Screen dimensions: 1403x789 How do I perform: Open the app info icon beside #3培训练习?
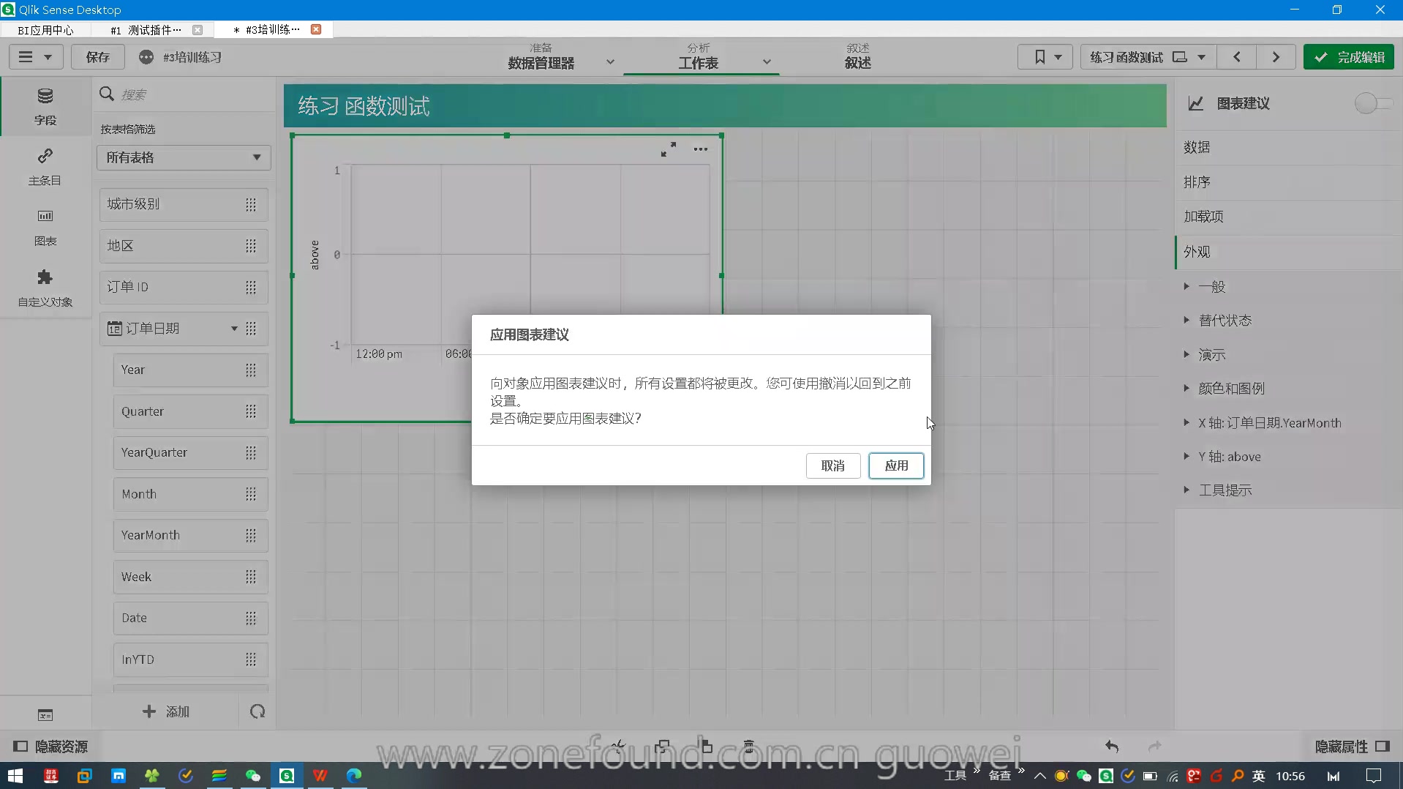[146, 57]
